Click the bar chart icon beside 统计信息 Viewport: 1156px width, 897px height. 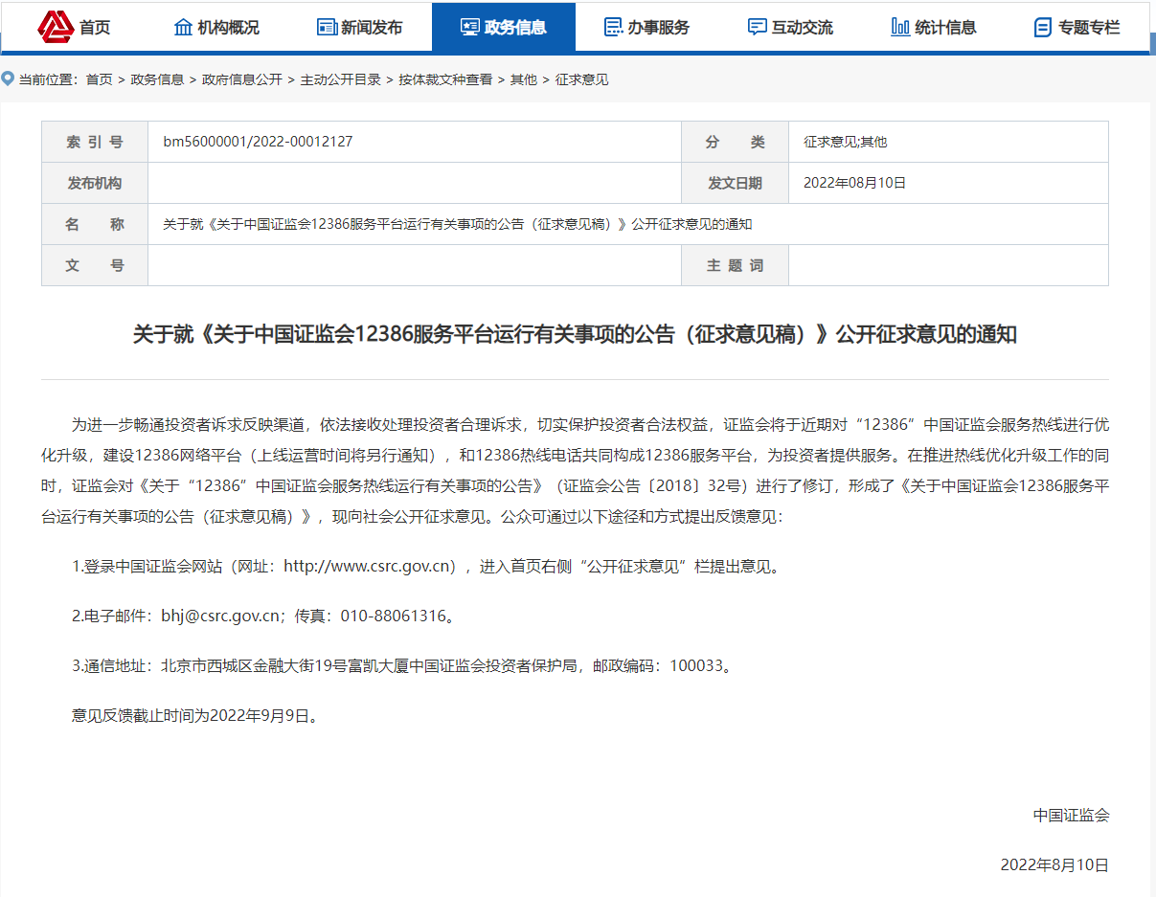[x=900, y=27]
